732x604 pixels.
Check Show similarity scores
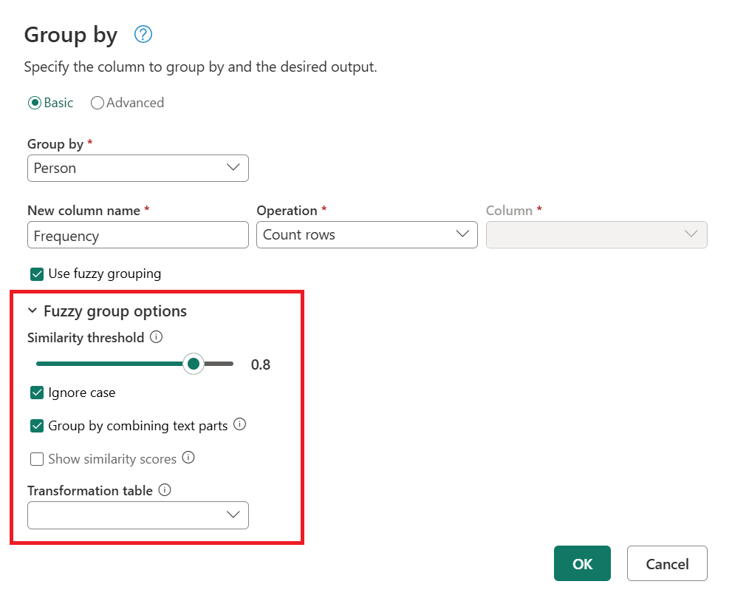tap(37, 458)
